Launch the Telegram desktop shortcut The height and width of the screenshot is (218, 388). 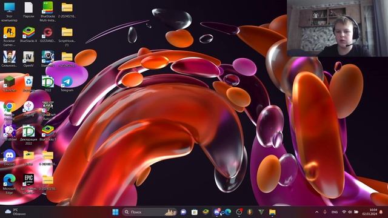[67, 84]
